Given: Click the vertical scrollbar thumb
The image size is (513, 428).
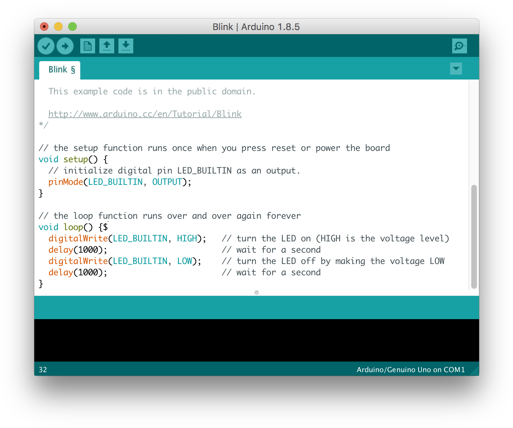Looking at the screenshot, I should pyautogui.click(x=474, y=235).
